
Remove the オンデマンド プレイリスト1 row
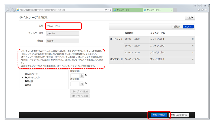click(193, 59)
